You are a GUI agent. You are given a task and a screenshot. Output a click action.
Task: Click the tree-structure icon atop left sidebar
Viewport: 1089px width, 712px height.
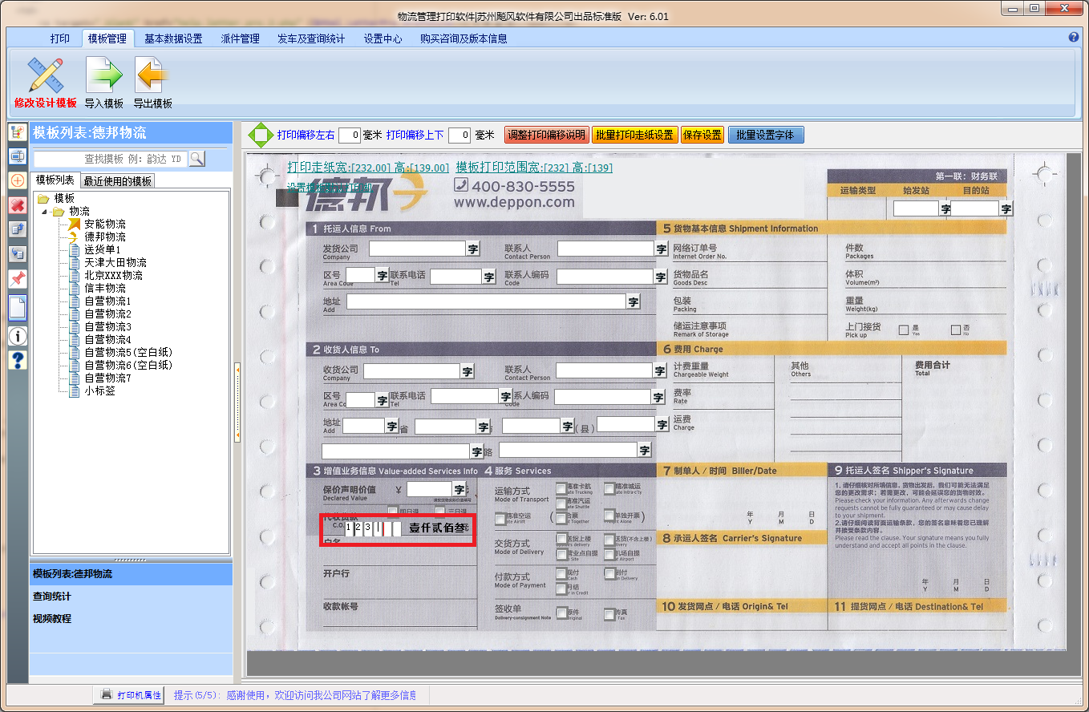pyautogui.click(x=18, y=132)
